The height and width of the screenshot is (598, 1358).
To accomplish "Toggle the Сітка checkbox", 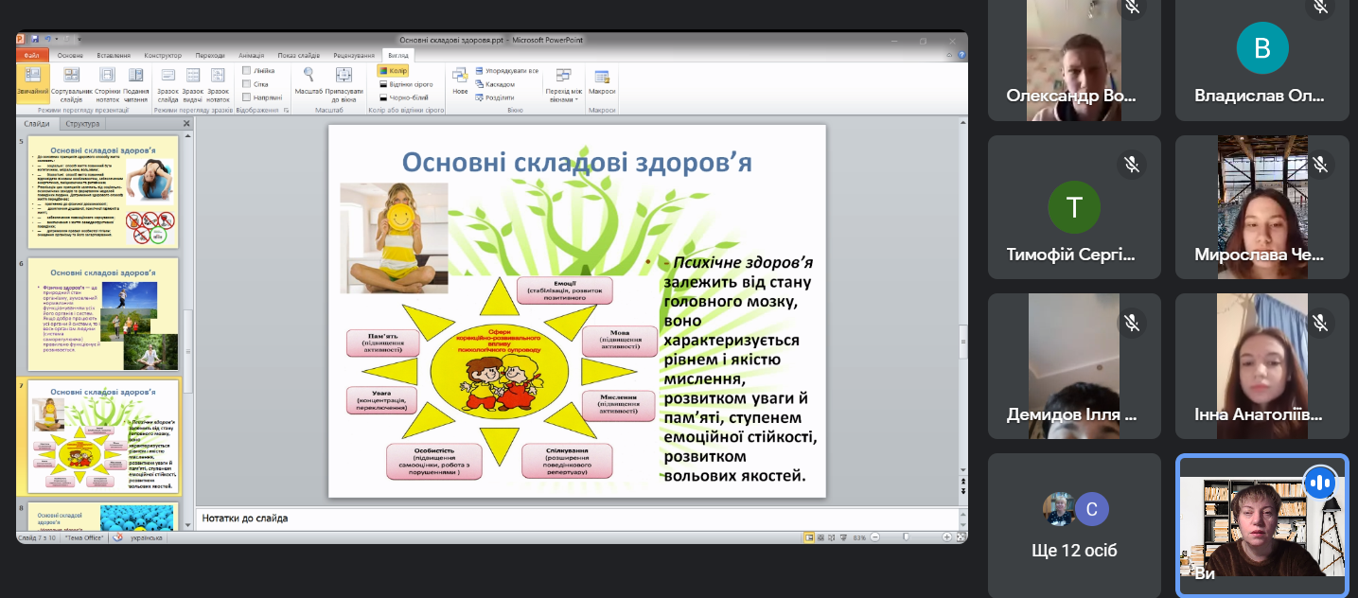I will click(247, 83).
